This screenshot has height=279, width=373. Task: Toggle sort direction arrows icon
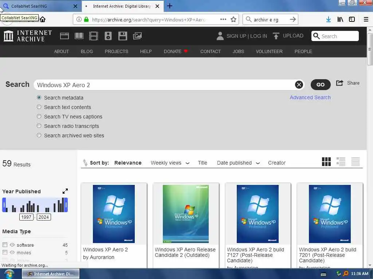85,163
